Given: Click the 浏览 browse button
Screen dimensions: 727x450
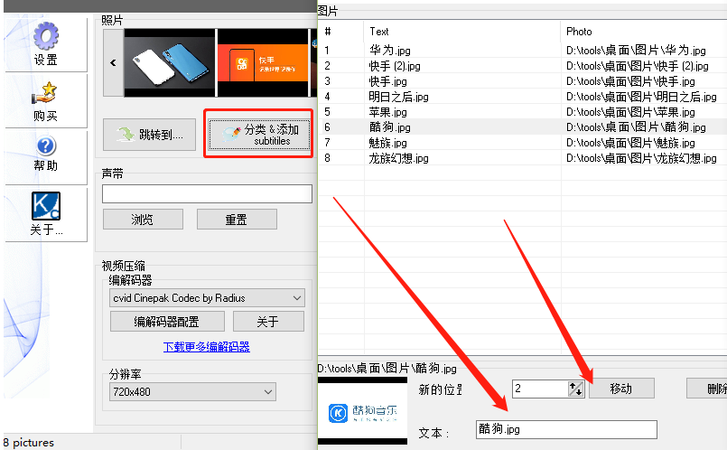Looking at the screenshot, I should coord(143,220).
